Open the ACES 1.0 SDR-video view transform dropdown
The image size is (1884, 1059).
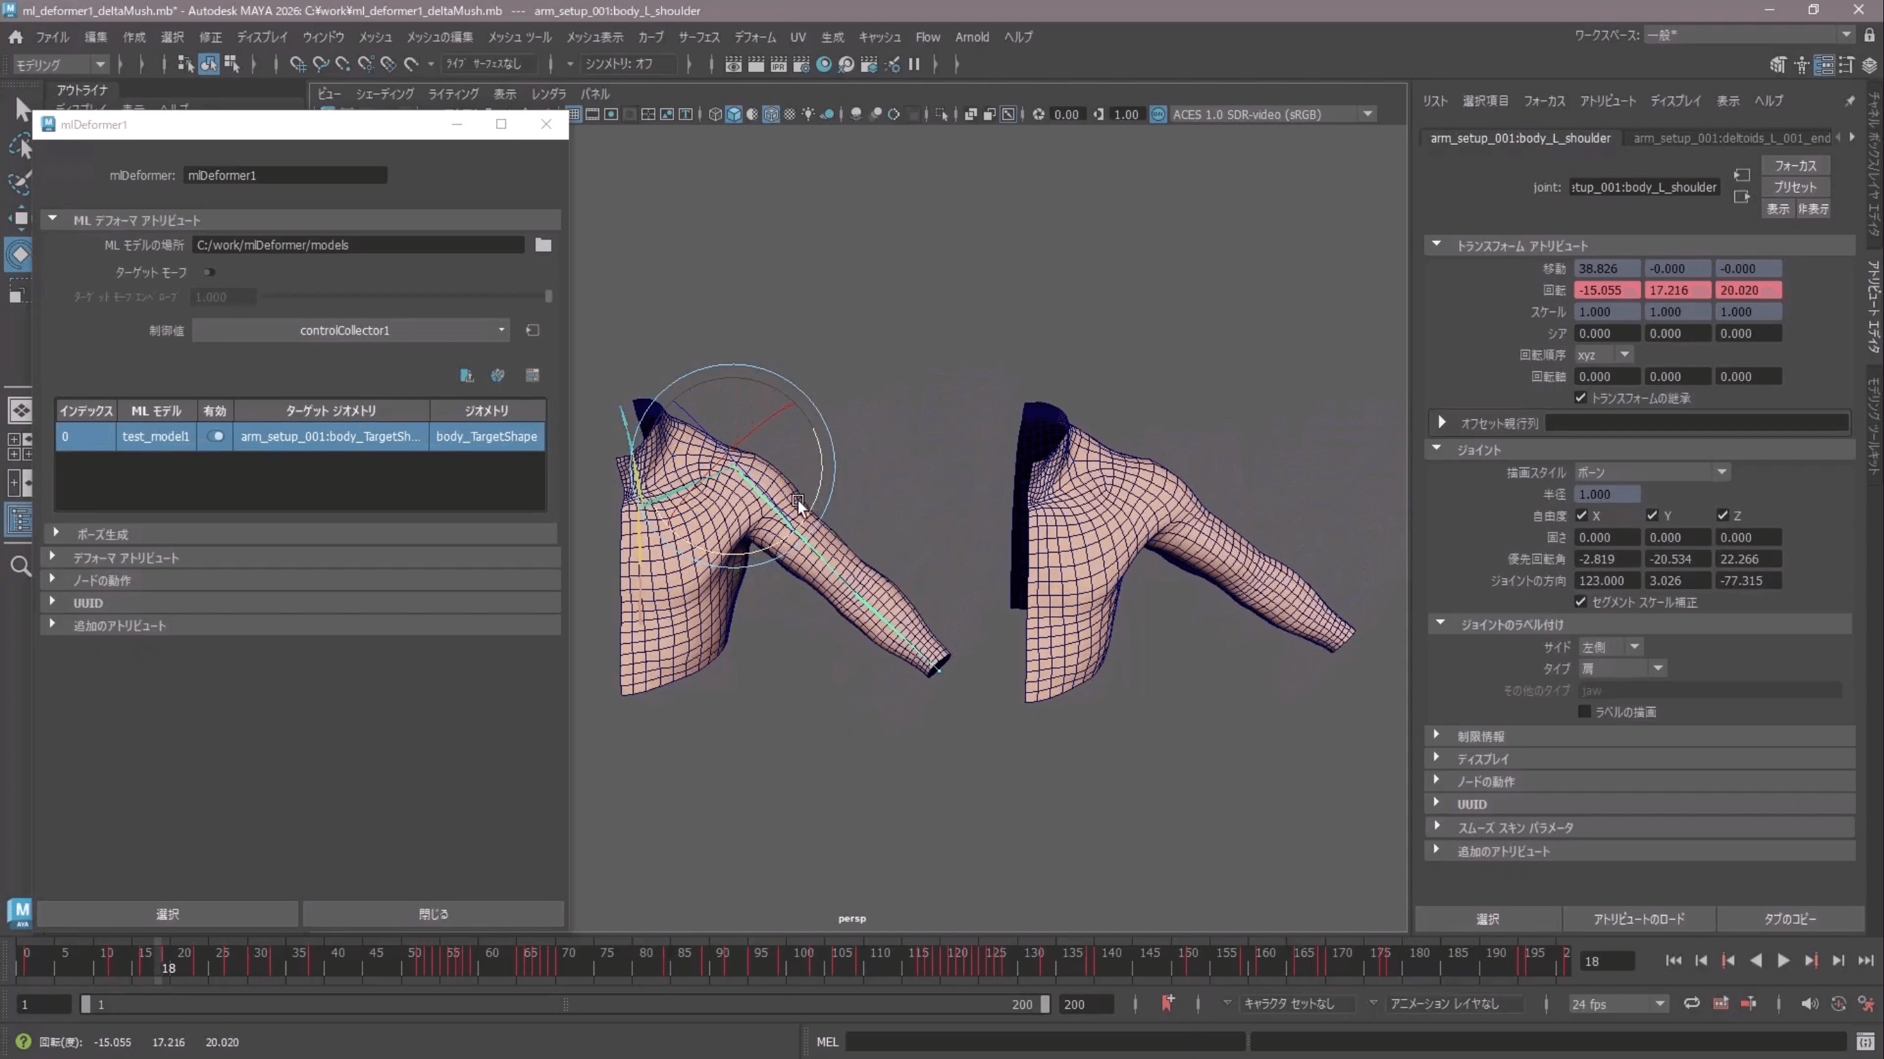coord(1272,114)
